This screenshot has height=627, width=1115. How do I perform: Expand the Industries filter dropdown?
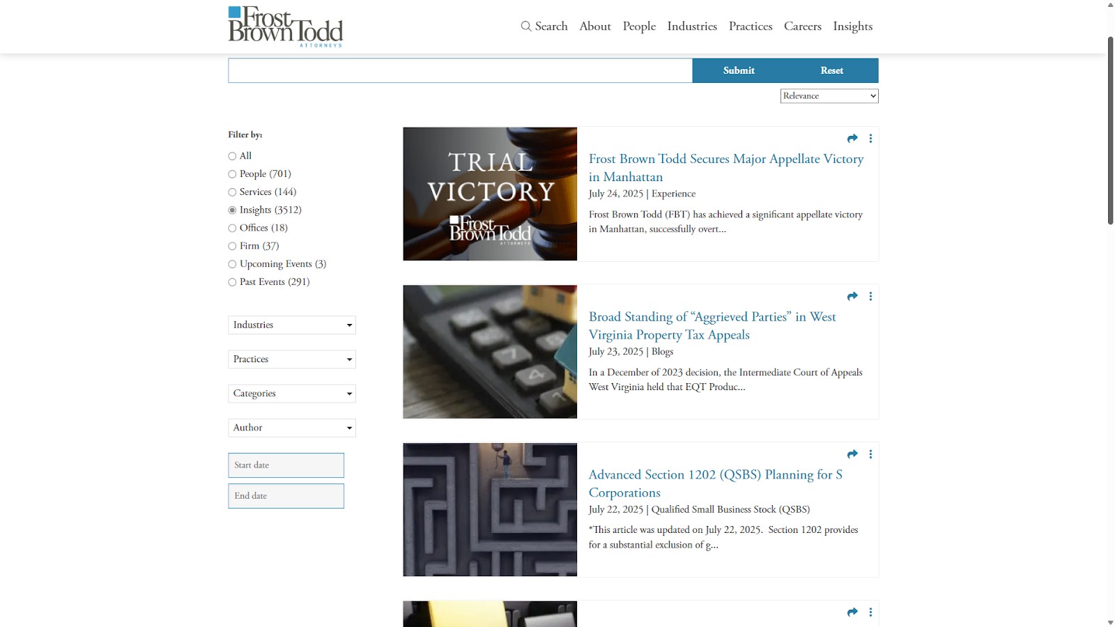pyautogui.click(x=292, y=325)
